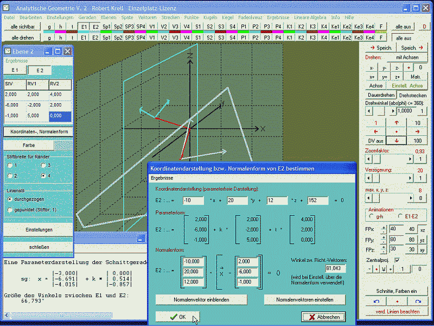
Task: Choose the g-h animation radio button
Action: pos(372,216)
